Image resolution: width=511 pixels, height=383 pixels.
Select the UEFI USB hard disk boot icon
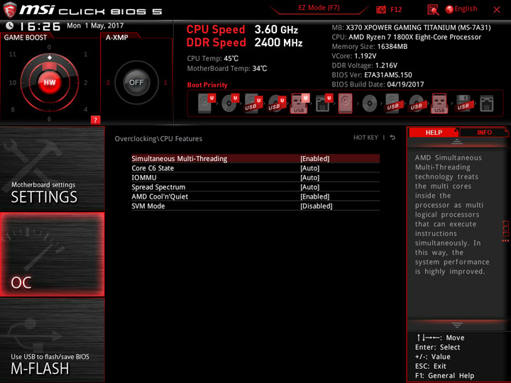point(253,104)
